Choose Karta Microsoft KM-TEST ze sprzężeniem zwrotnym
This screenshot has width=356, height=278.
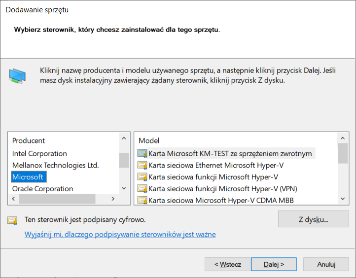[230, 154]
